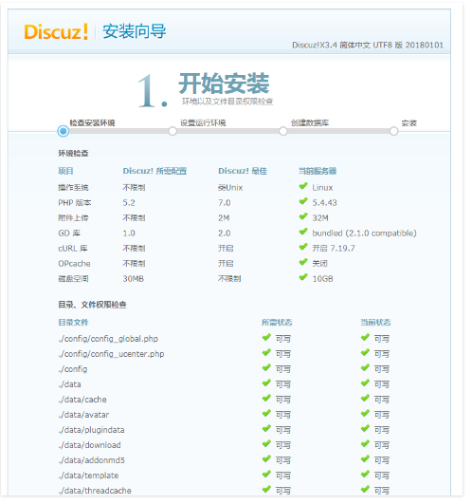Click the PHP 版本 row label

[x=75, y=203]
